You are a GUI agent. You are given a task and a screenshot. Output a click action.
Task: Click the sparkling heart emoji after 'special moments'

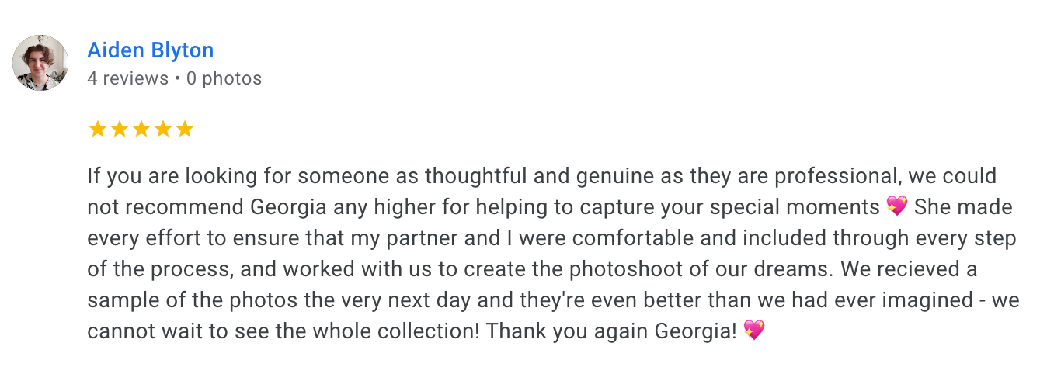pos(896,206)
